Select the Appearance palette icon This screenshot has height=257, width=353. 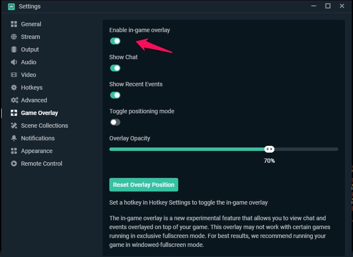point(14,151)
